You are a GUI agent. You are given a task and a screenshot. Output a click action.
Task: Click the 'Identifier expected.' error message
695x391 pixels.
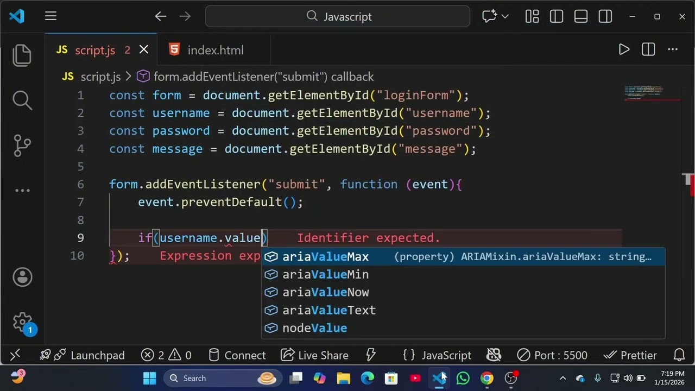[369, 238]
